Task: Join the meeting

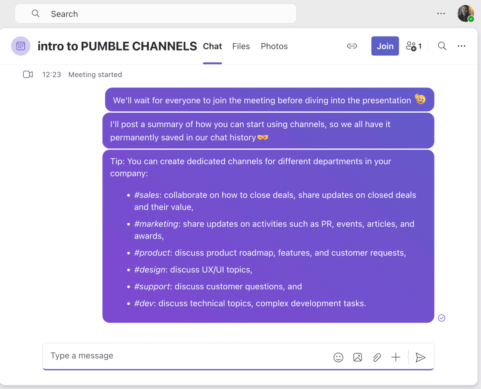Action: (385, 46)
